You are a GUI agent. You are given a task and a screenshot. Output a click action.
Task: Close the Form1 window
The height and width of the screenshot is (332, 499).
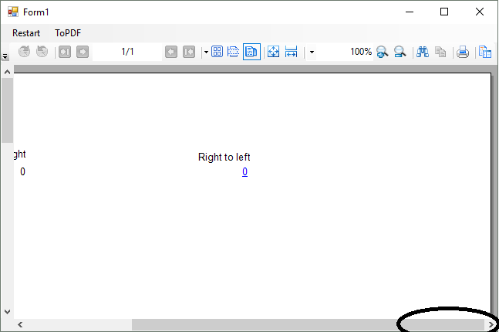pos(480,12)
